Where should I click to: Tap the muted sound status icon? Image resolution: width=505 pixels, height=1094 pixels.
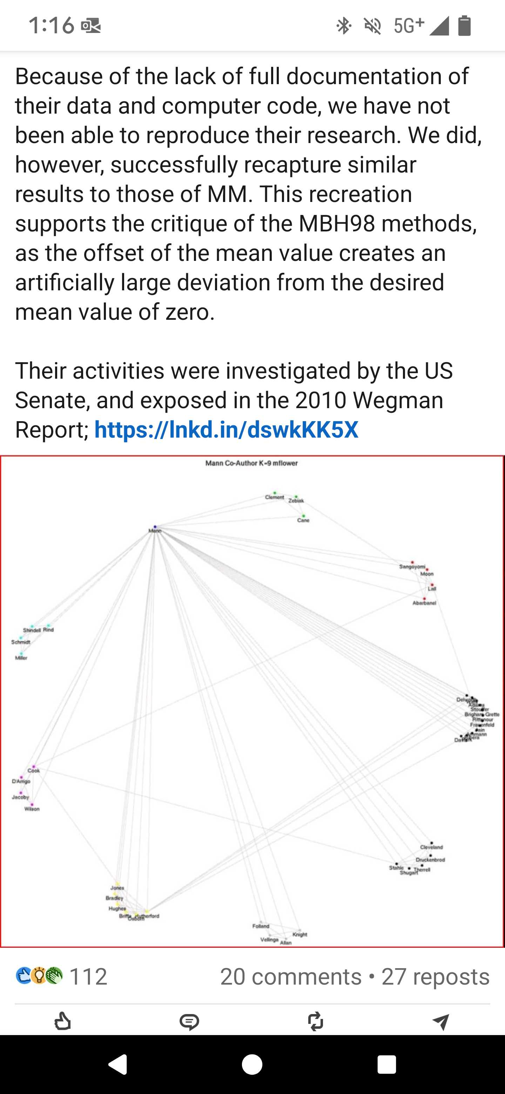[x=372, y=26]
